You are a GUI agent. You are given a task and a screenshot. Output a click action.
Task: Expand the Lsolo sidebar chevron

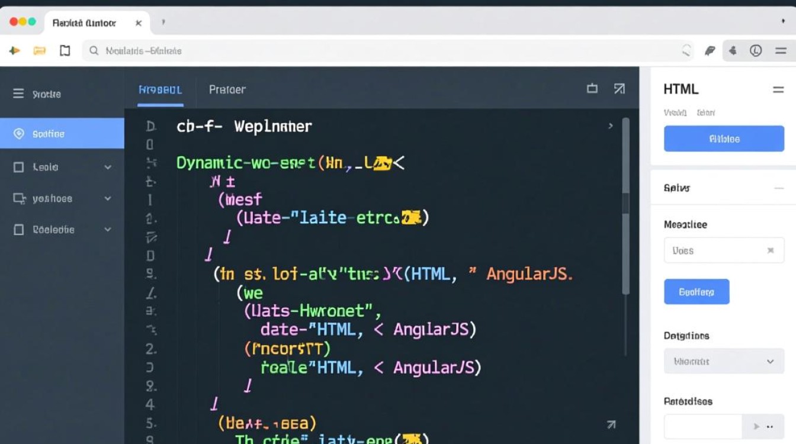[x=108, y=168]
